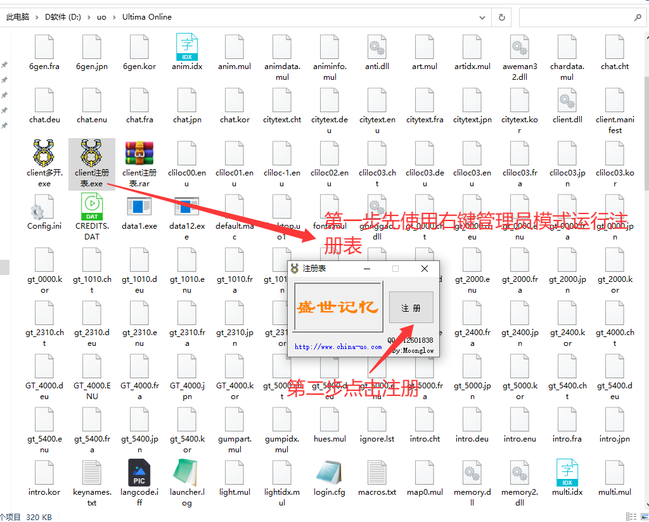Screen dimensions: 649x522
Task: Select the multi.idx file icon
Action: pos(567,473)
